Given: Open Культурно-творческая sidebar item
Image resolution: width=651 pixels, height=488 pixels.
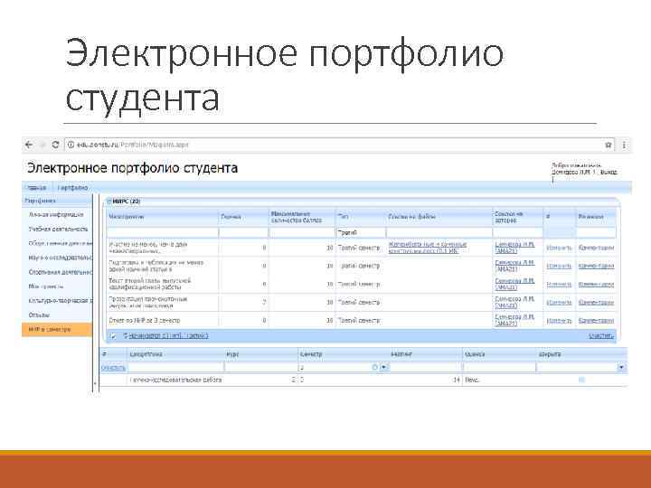Looking at the screenshot, I should (x=61, y=300).
